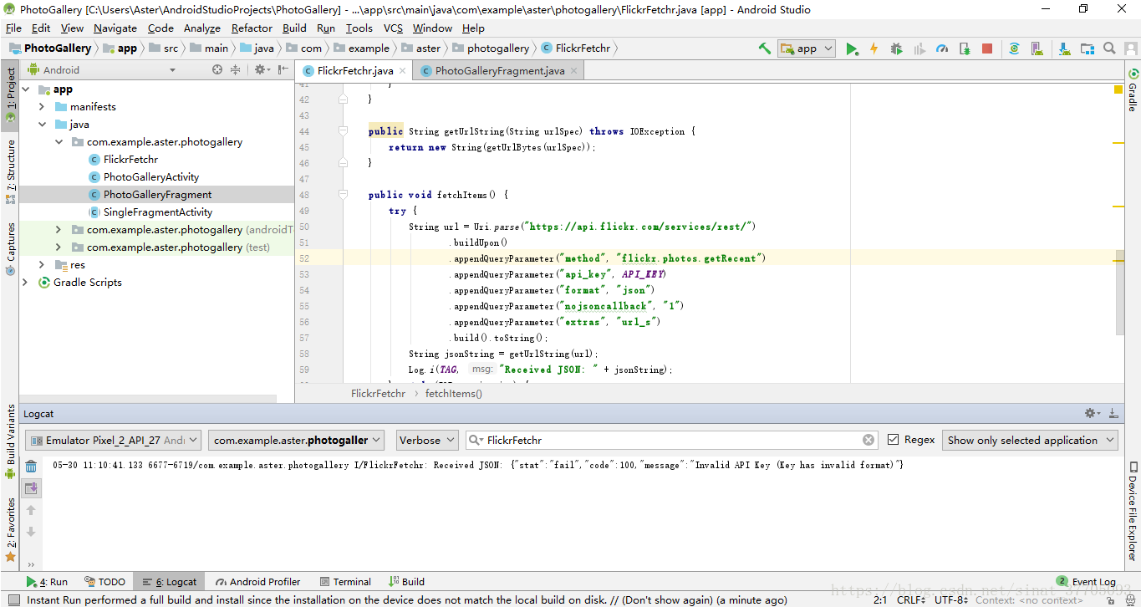
Task: Open the Android Profiler tool window
Action: pyautogui.click(x=257, y=582)
